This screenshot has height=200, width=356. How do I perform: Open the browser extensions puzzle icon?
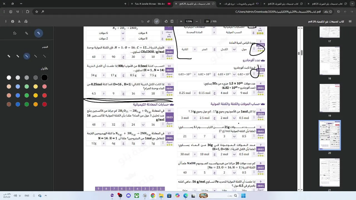(x=28, y=12)
